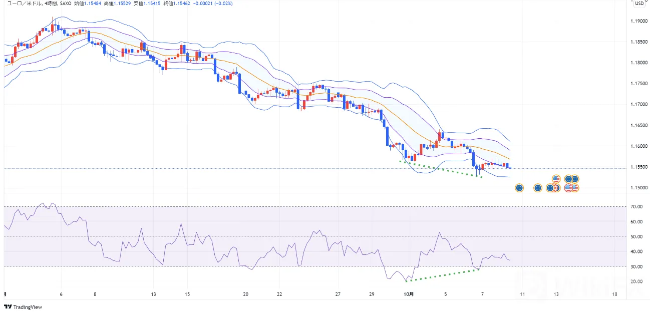The image size is (650, 314).
Task: Click the 18 date label on time axis
Action: tap(614, 294)
